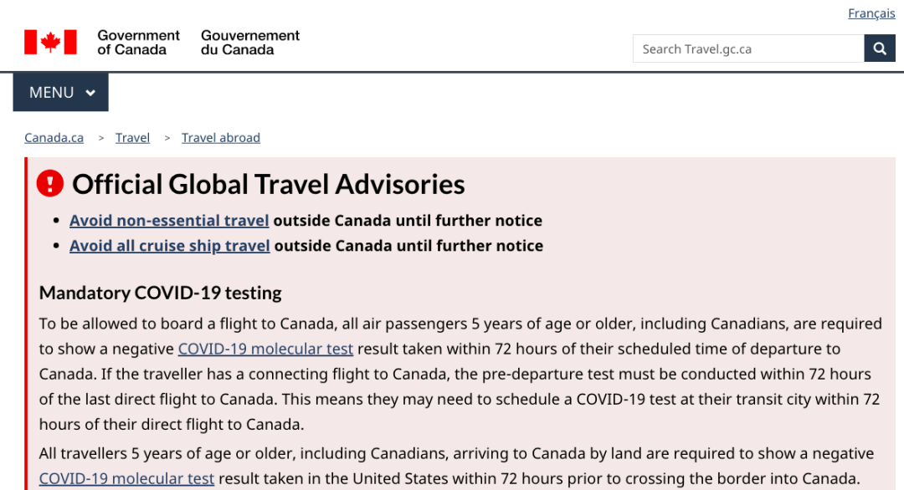Click the Canadian flag logo
904x490 pixels.
point(50,42)
